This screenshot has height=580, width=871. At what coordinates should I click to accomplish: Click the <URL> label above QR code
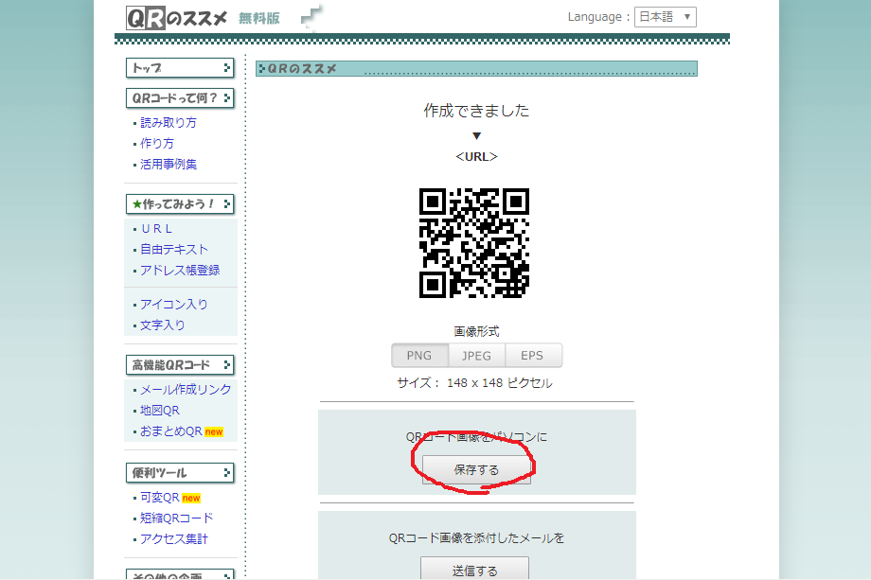(476, 156)
